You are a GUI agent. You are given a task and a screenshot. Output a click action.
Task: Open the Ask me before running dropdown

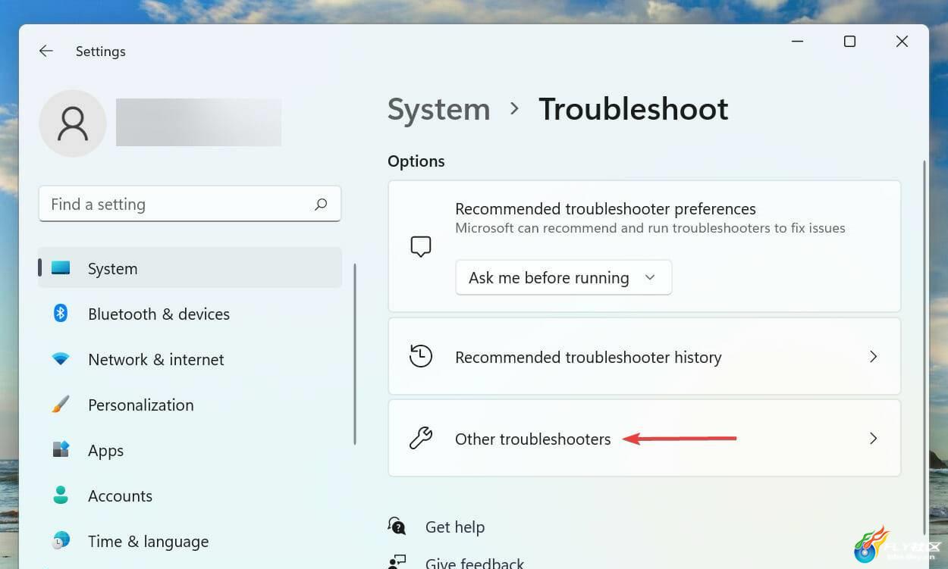click(x=563, y=277)
